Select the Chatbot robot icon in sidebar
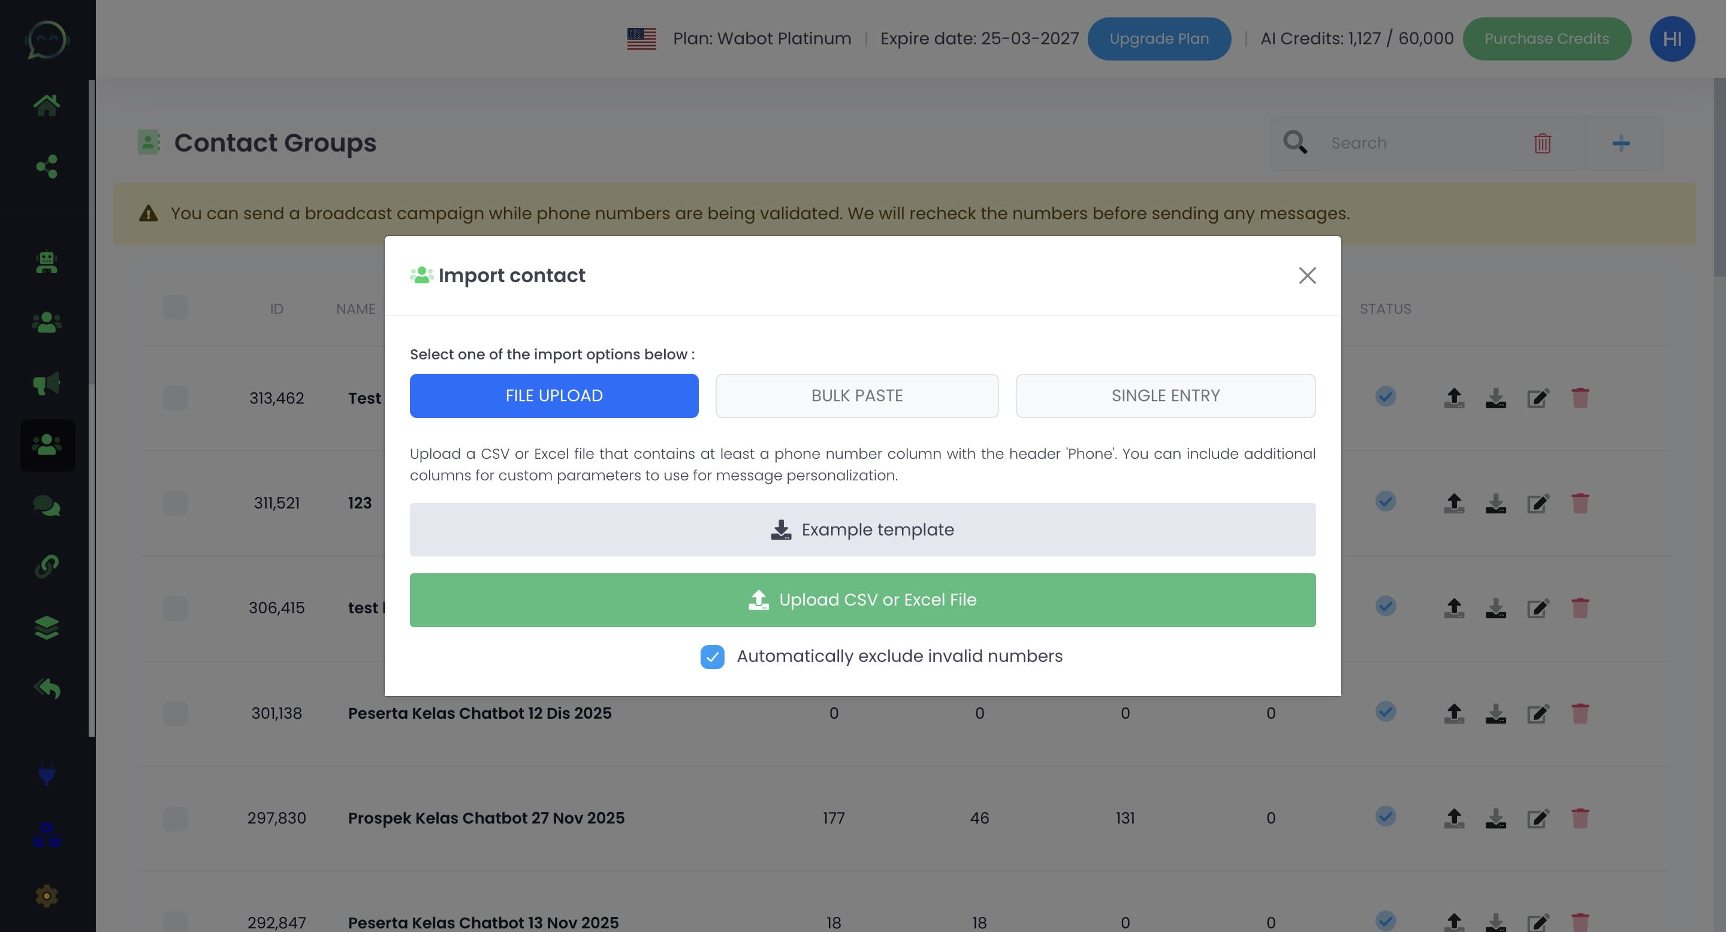This screenshot has height=932, width=1726. click(x=47, y=262)
